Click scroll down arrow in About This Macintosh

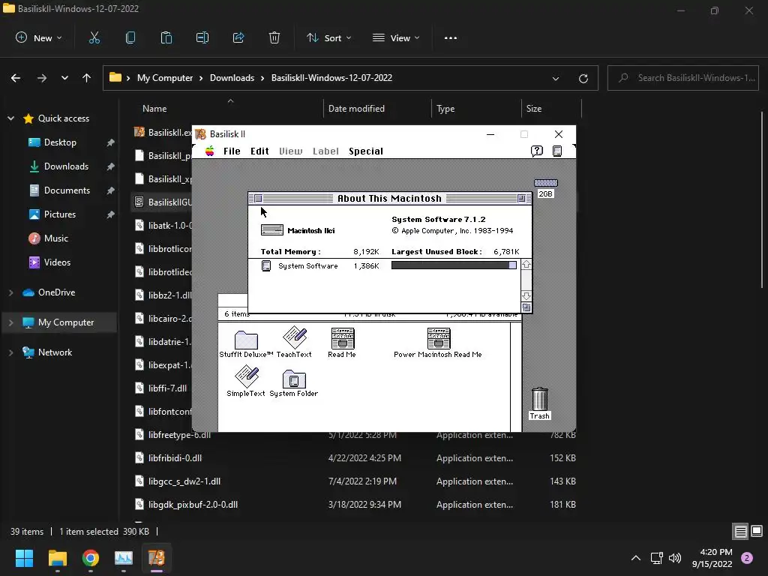click(x=526, y=296)
